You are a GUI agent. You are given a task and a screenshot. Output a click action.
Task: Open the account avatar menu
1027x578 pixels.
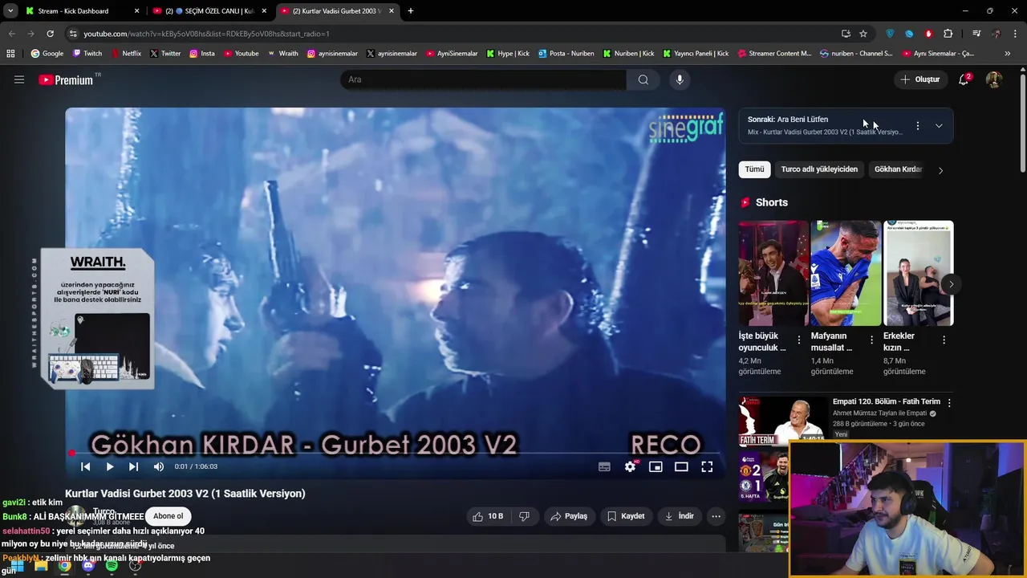coord(994,79)
